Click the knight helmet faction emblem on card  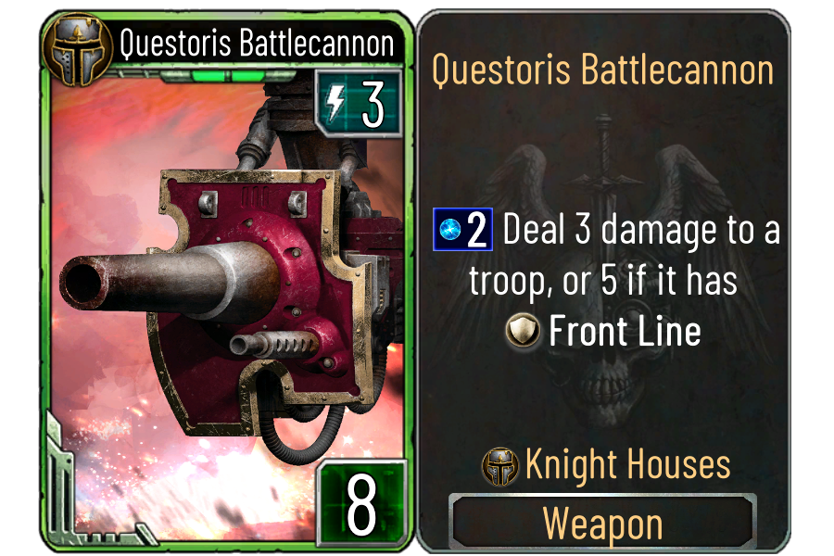click(78, 50)
